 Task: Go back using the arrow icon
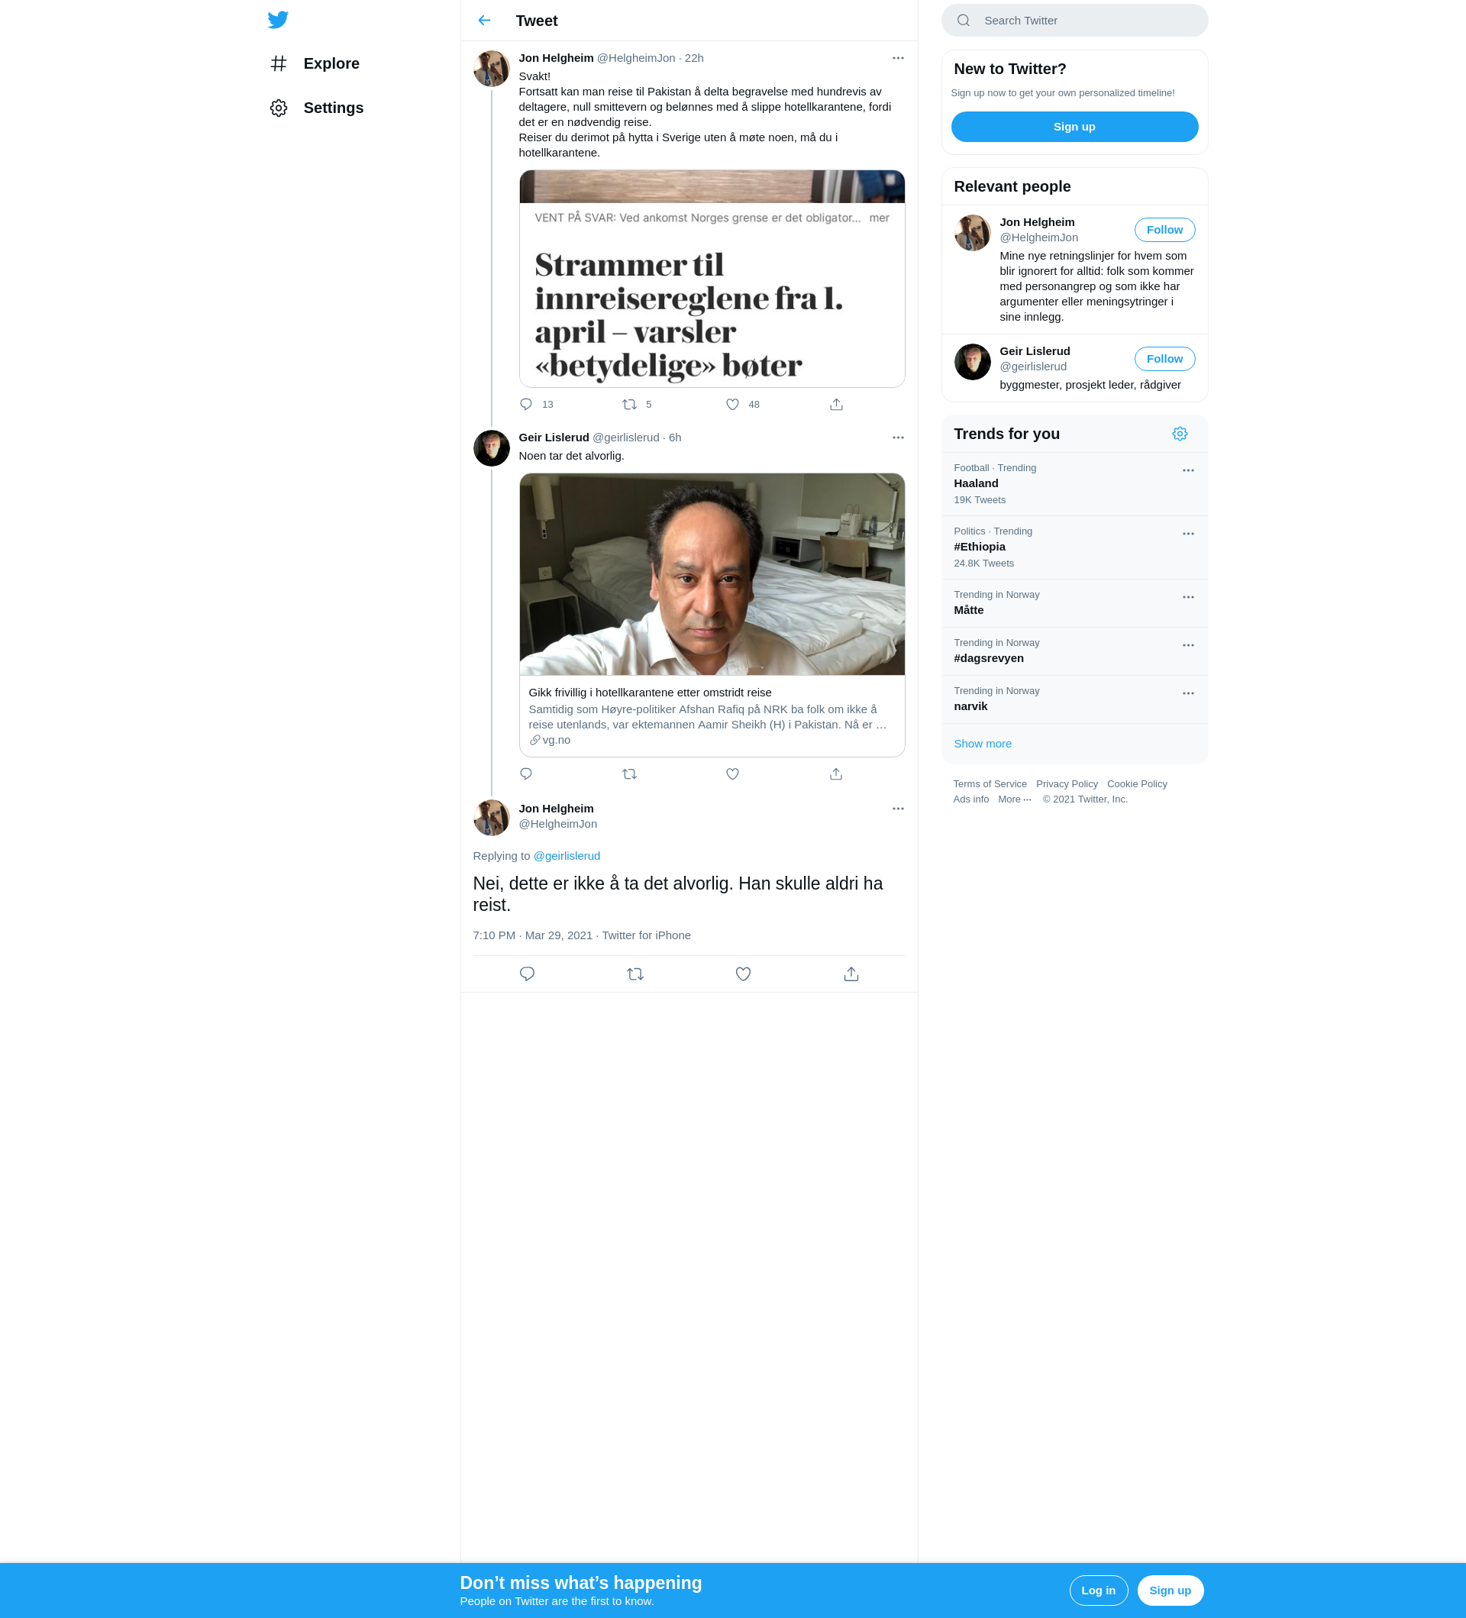[x=484, y=21]
